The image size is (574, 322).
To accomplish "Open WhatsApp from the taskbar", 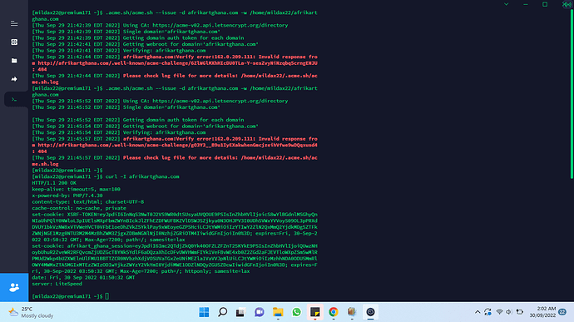I will (296, 312).
